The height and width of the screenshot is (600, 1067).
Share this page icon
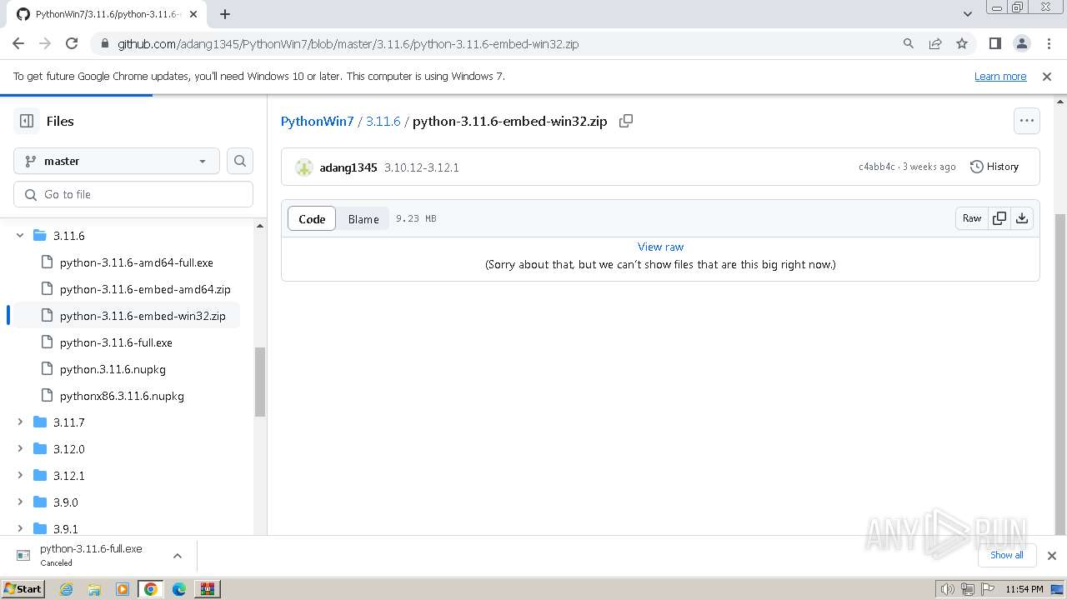point(935,43)
